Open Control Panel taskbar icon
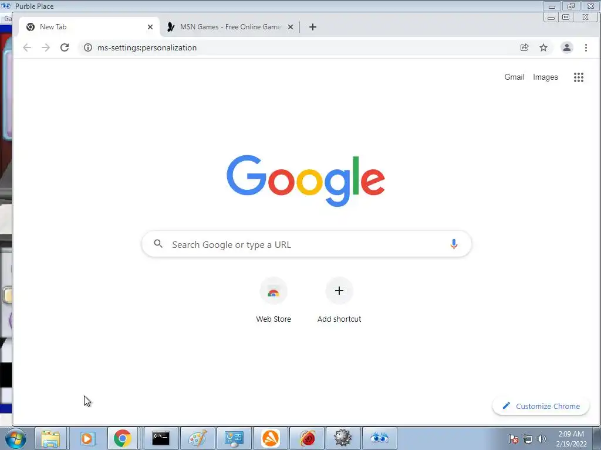 (234, 438)
